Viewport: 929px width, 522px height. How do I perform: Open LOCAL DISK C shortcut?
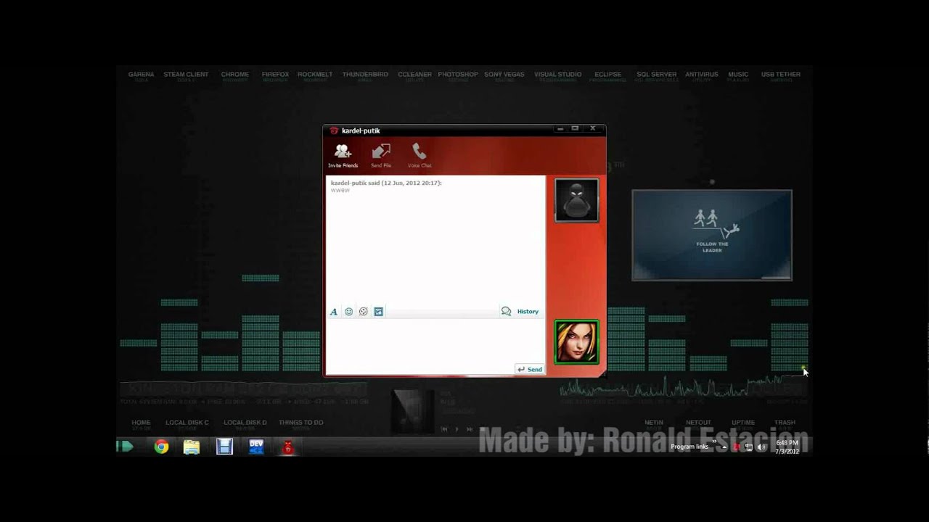[x=187, y=423]
